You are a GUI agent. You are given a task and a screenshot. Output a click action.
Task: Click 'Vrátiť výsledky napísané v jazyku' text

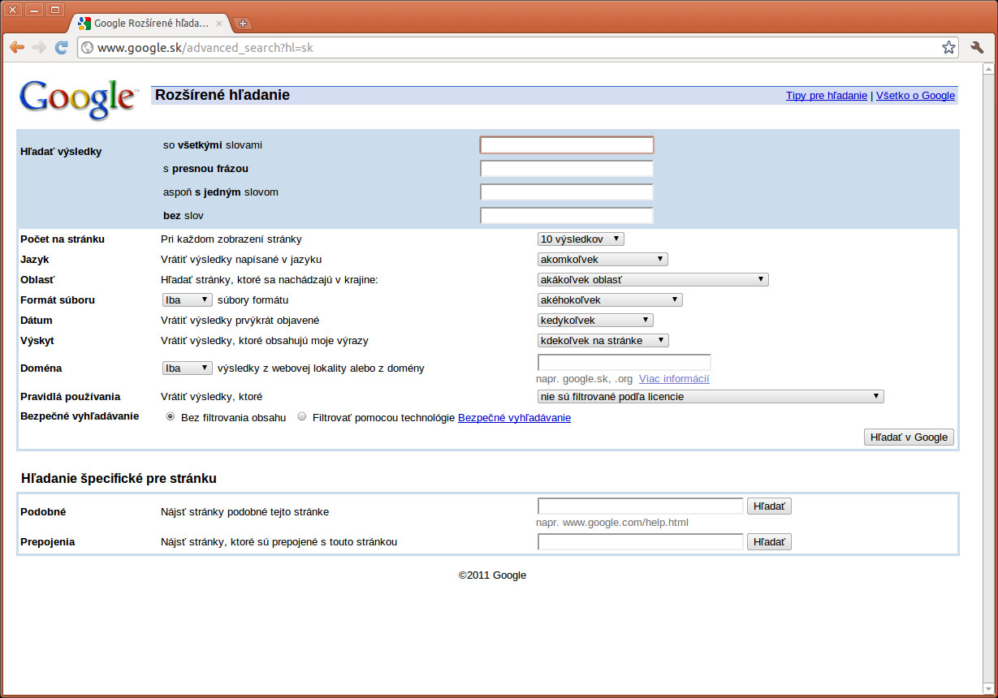(242, 260)
